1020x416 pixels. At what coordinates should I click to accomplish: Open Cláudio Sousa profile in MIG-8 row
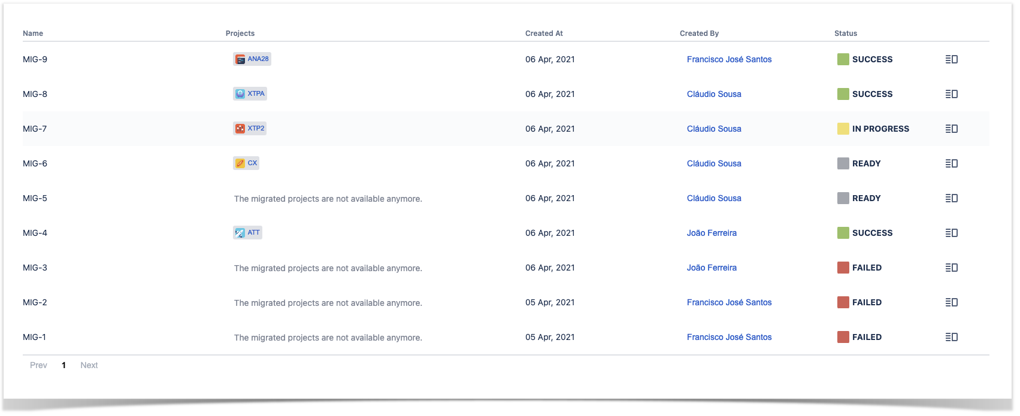(x=714, y=94)
